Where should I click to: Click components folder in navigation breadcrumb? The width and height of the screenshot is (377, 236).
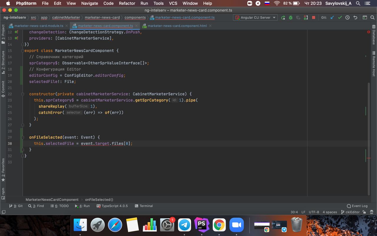tap(135, 17)
